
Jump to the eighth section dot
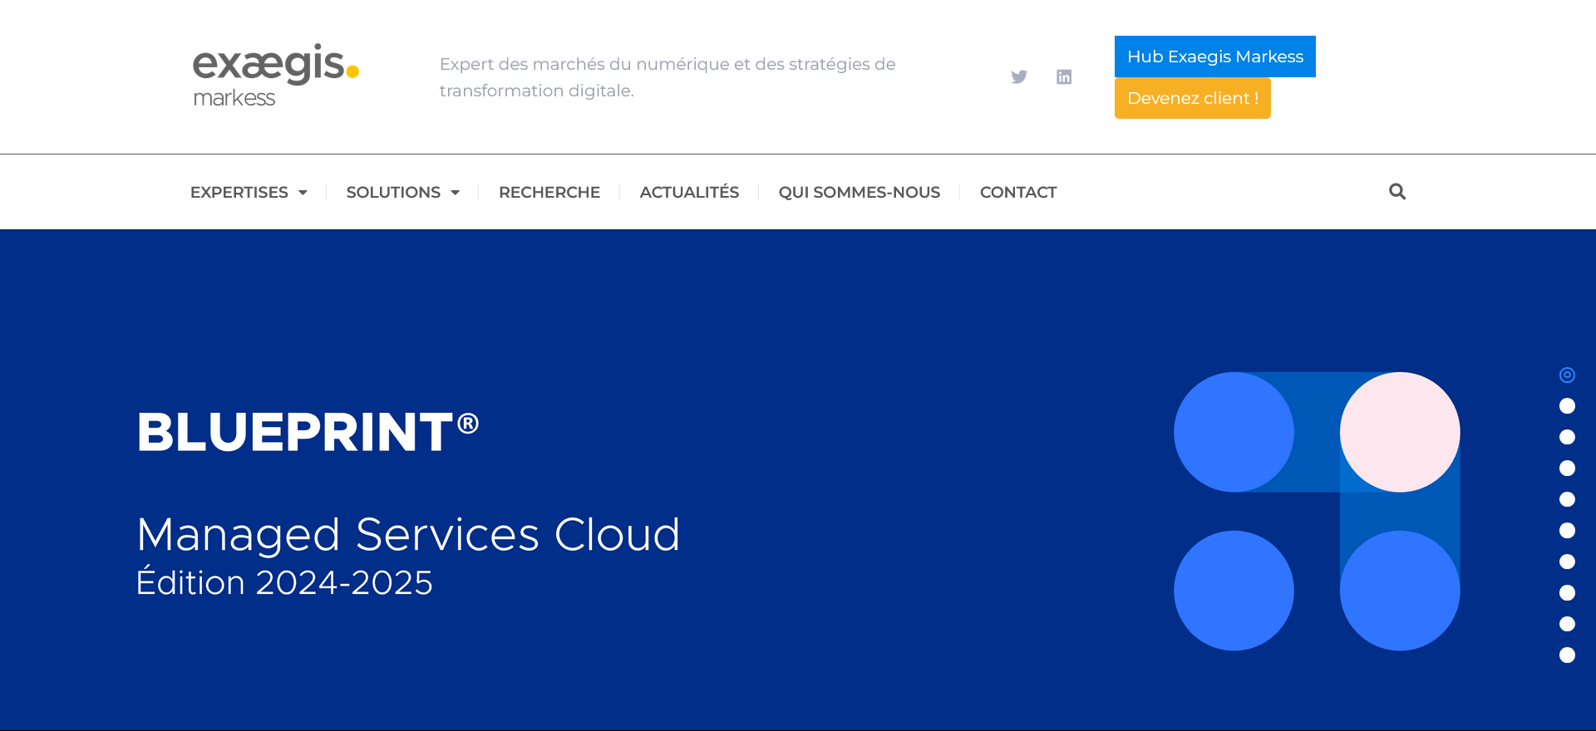click(x=1568, y=593)
